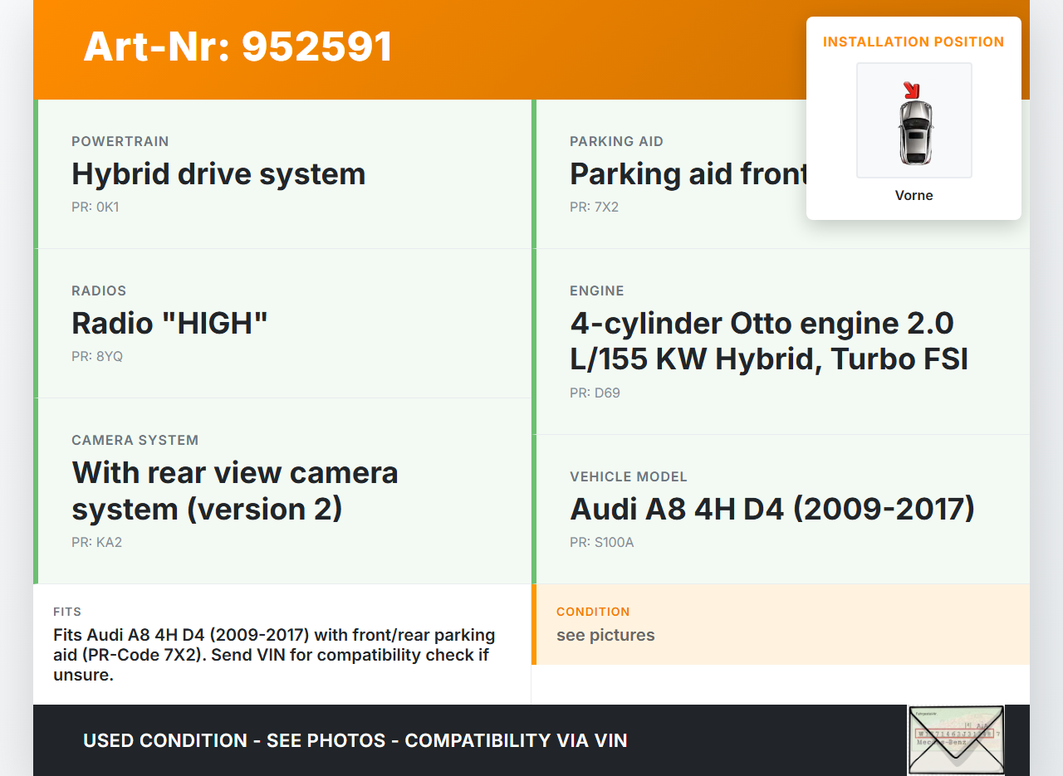Click the PR: KA2 camera code

(96, 542)
